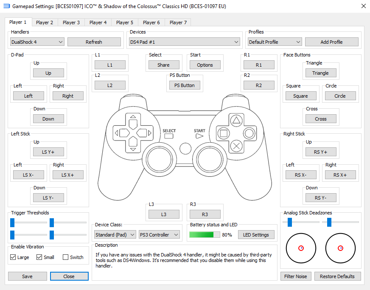The image size is (370, 290).
Task: Click the RPCS3 logo in title bar
Action: click(x=7, y=6)
